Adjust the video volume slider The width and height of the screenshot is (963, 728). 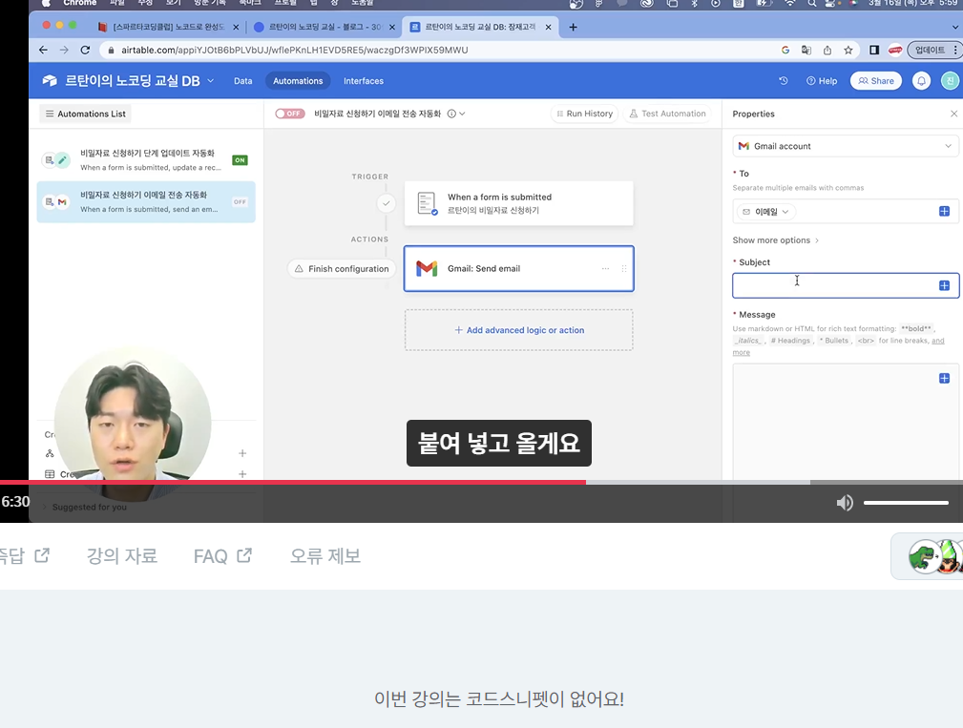(x=906, y=503)
